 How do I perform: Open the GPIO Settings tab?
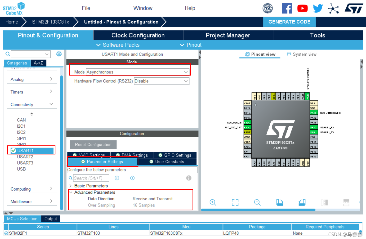[x=175, y=155]
